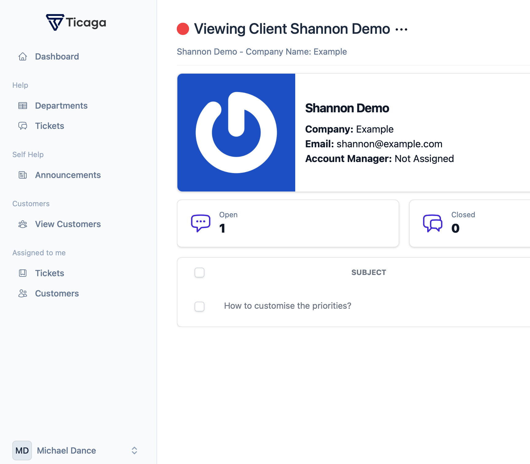Image resolution: width=530 pixels, height=464 pixels.
Task: Click the 'Self Help' section label
Action: [x=28, y=155]
